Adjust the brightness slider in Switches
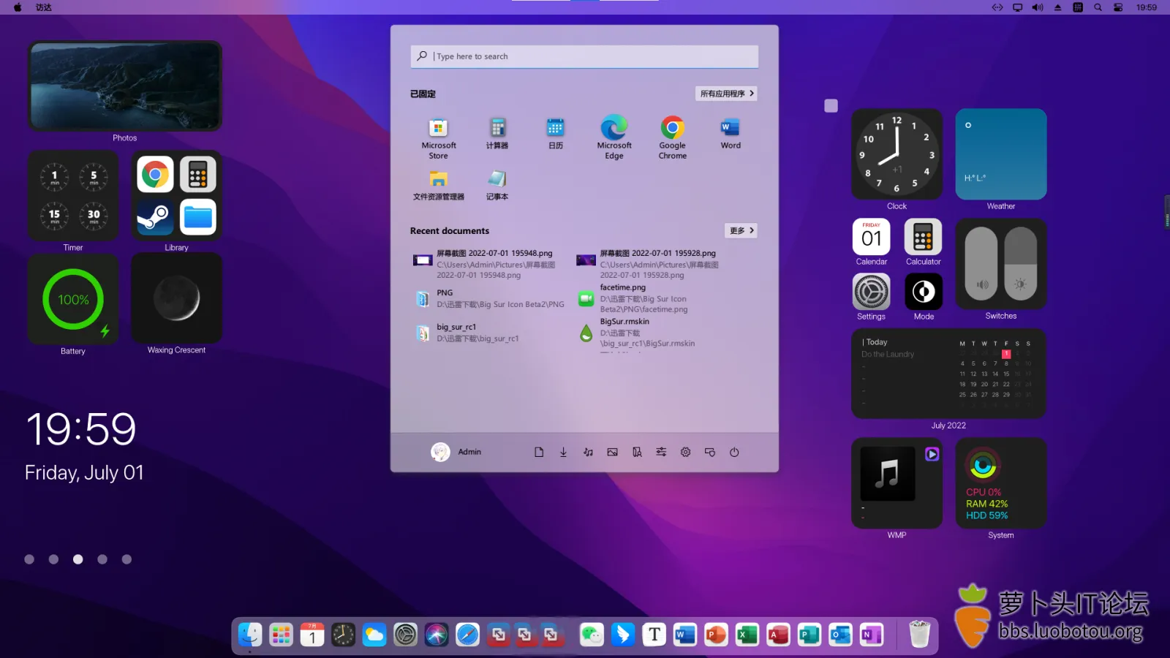The width and height of the screenshot is (1170, 658). click(x=1021, y=263)
